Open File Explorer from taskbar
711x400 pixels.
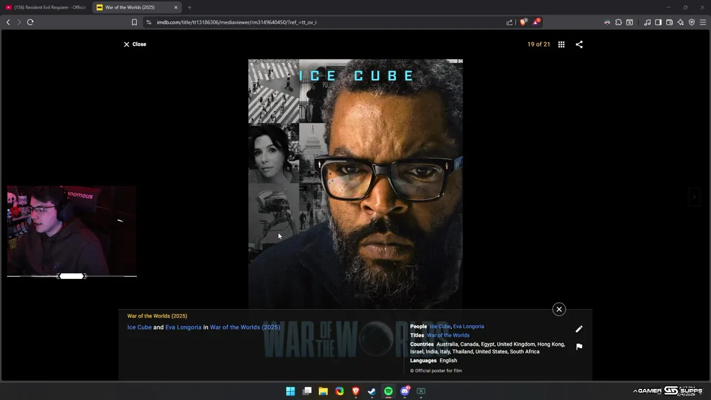(323, 391)
